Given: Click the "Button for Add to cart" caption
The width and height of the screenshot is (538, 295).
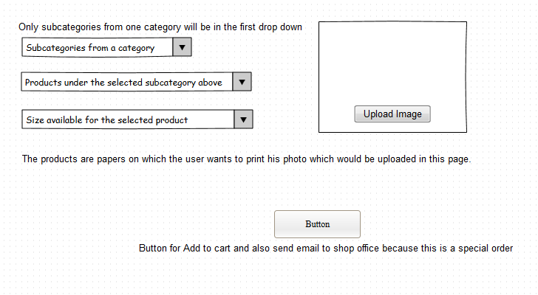Looking at the screenshot, I should click(x=326, y=249).
